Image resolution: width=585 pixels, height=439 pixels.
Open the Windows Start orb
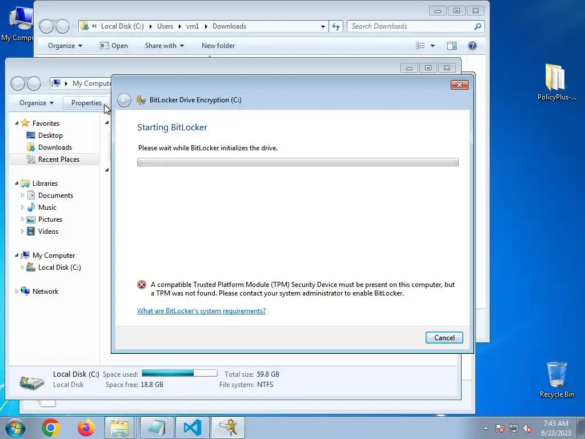coord(15,428)
